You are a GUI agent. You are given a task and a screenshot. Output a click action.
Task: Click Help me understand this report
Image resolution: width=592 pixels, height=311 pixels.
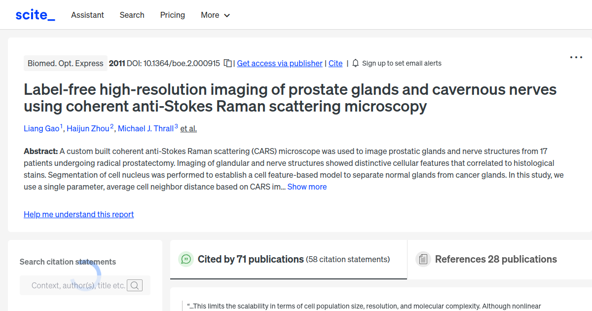(x=78, y=214)
